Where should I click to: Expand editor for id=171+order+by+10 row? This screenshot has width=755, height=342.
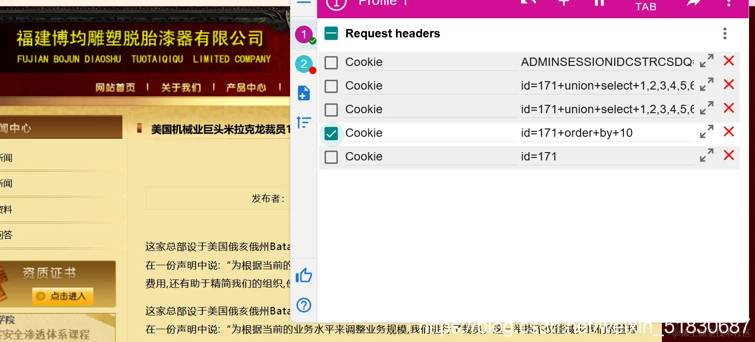click(707, 132)
